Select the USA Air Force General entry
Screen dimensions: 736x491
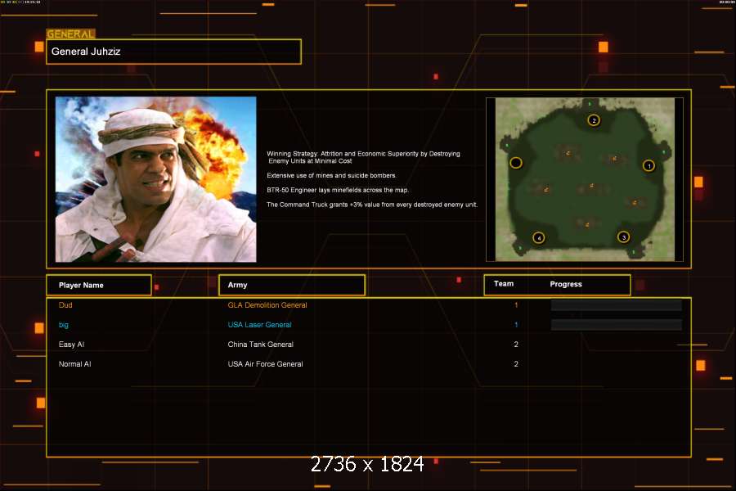pos(265,364)
